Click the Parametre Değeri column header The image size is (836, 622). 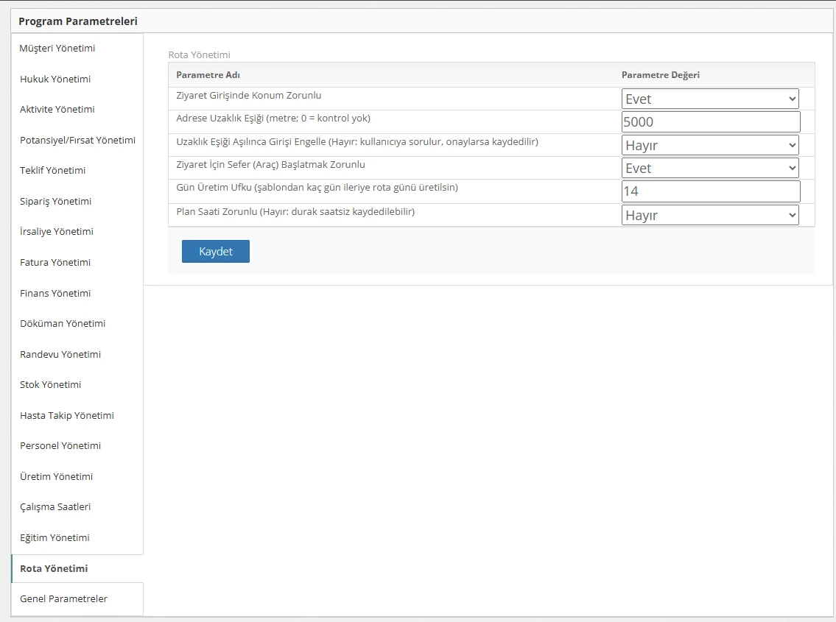pyautogui.click(x=661, y=75)
